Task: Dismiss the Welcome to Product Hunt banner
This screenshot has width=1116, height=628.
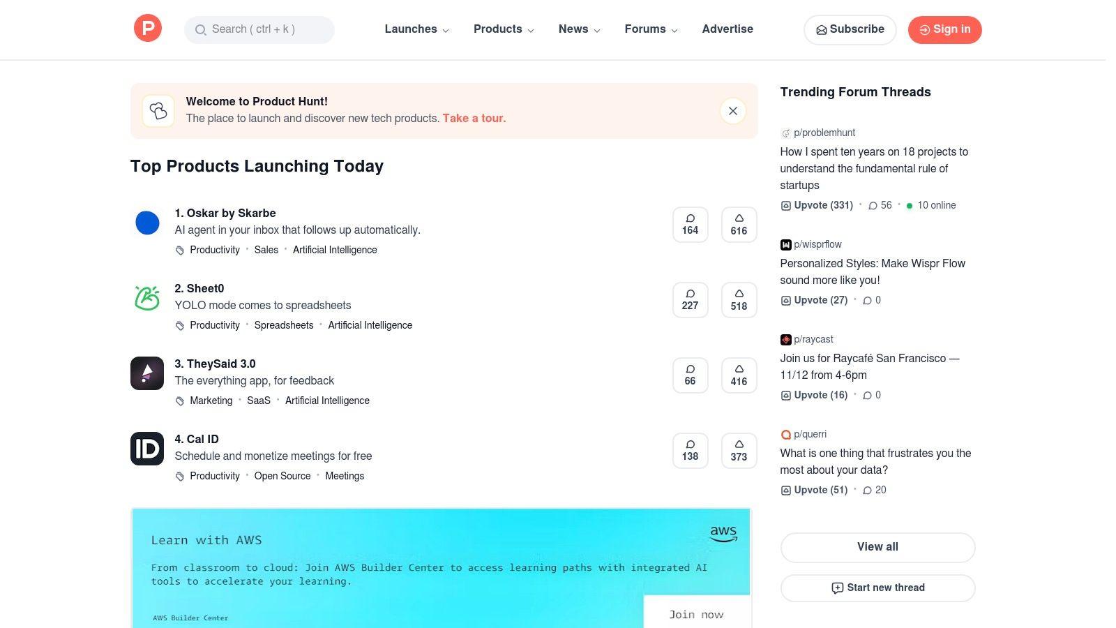Action: (733, 111)
